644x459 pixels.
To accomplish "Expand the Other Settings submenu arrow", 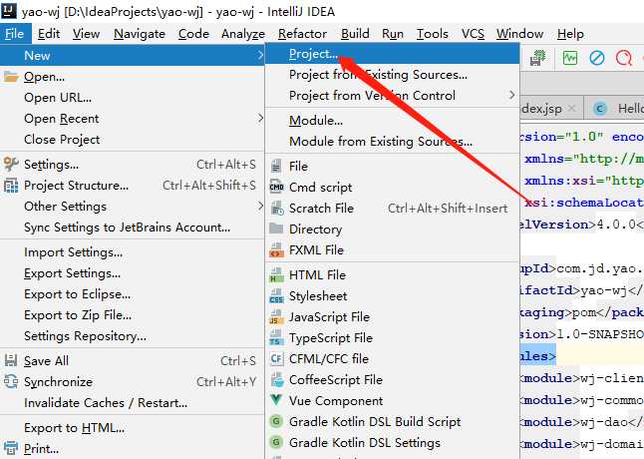I will click(259, 206).
